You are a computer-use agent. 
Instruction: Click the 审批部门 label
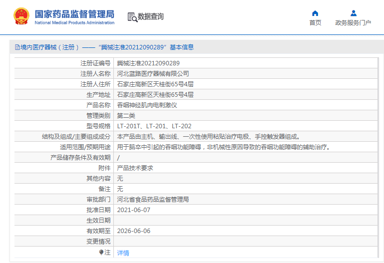tap(98, 200)
